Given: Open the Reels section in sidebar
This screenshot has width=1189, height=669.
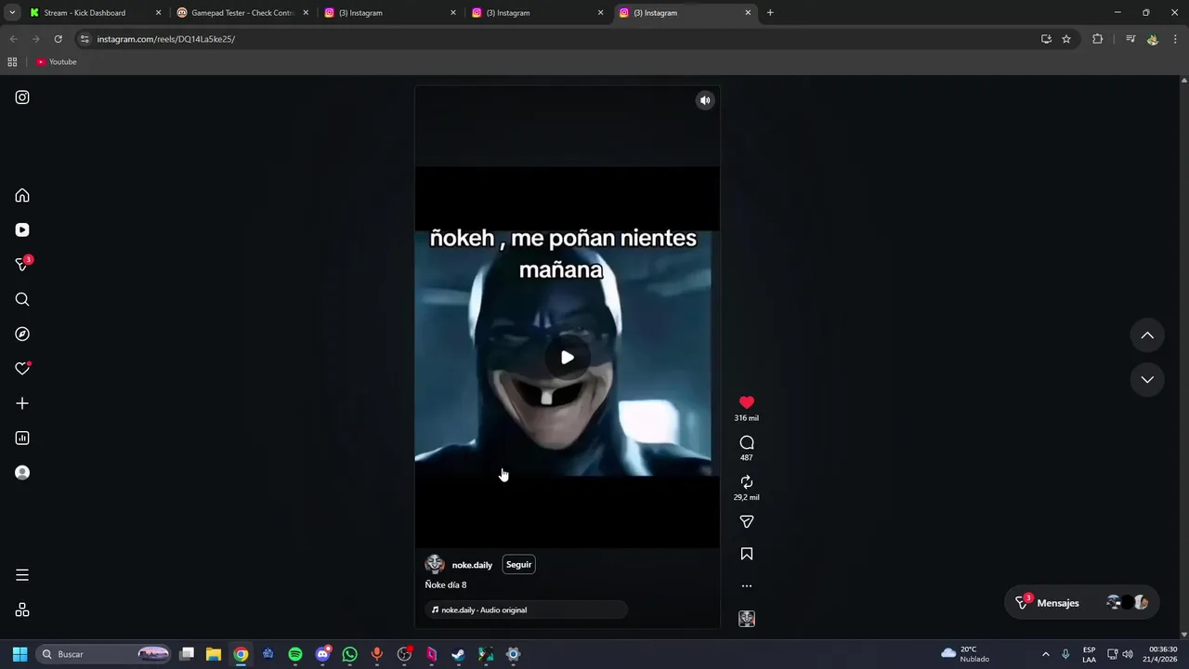Looking at the screenshot, I should click(x=22, y=230).
